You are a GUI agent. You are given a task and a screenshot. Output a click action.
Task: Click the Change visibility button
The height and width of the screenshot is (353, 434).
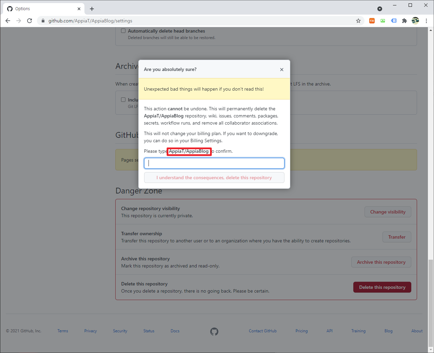(x=388, y=212)
